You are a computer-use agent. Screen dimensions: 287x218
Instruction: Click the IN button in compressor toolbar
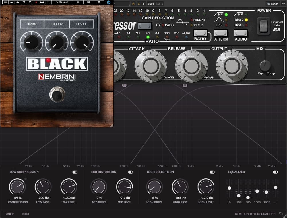coord(133,4)
